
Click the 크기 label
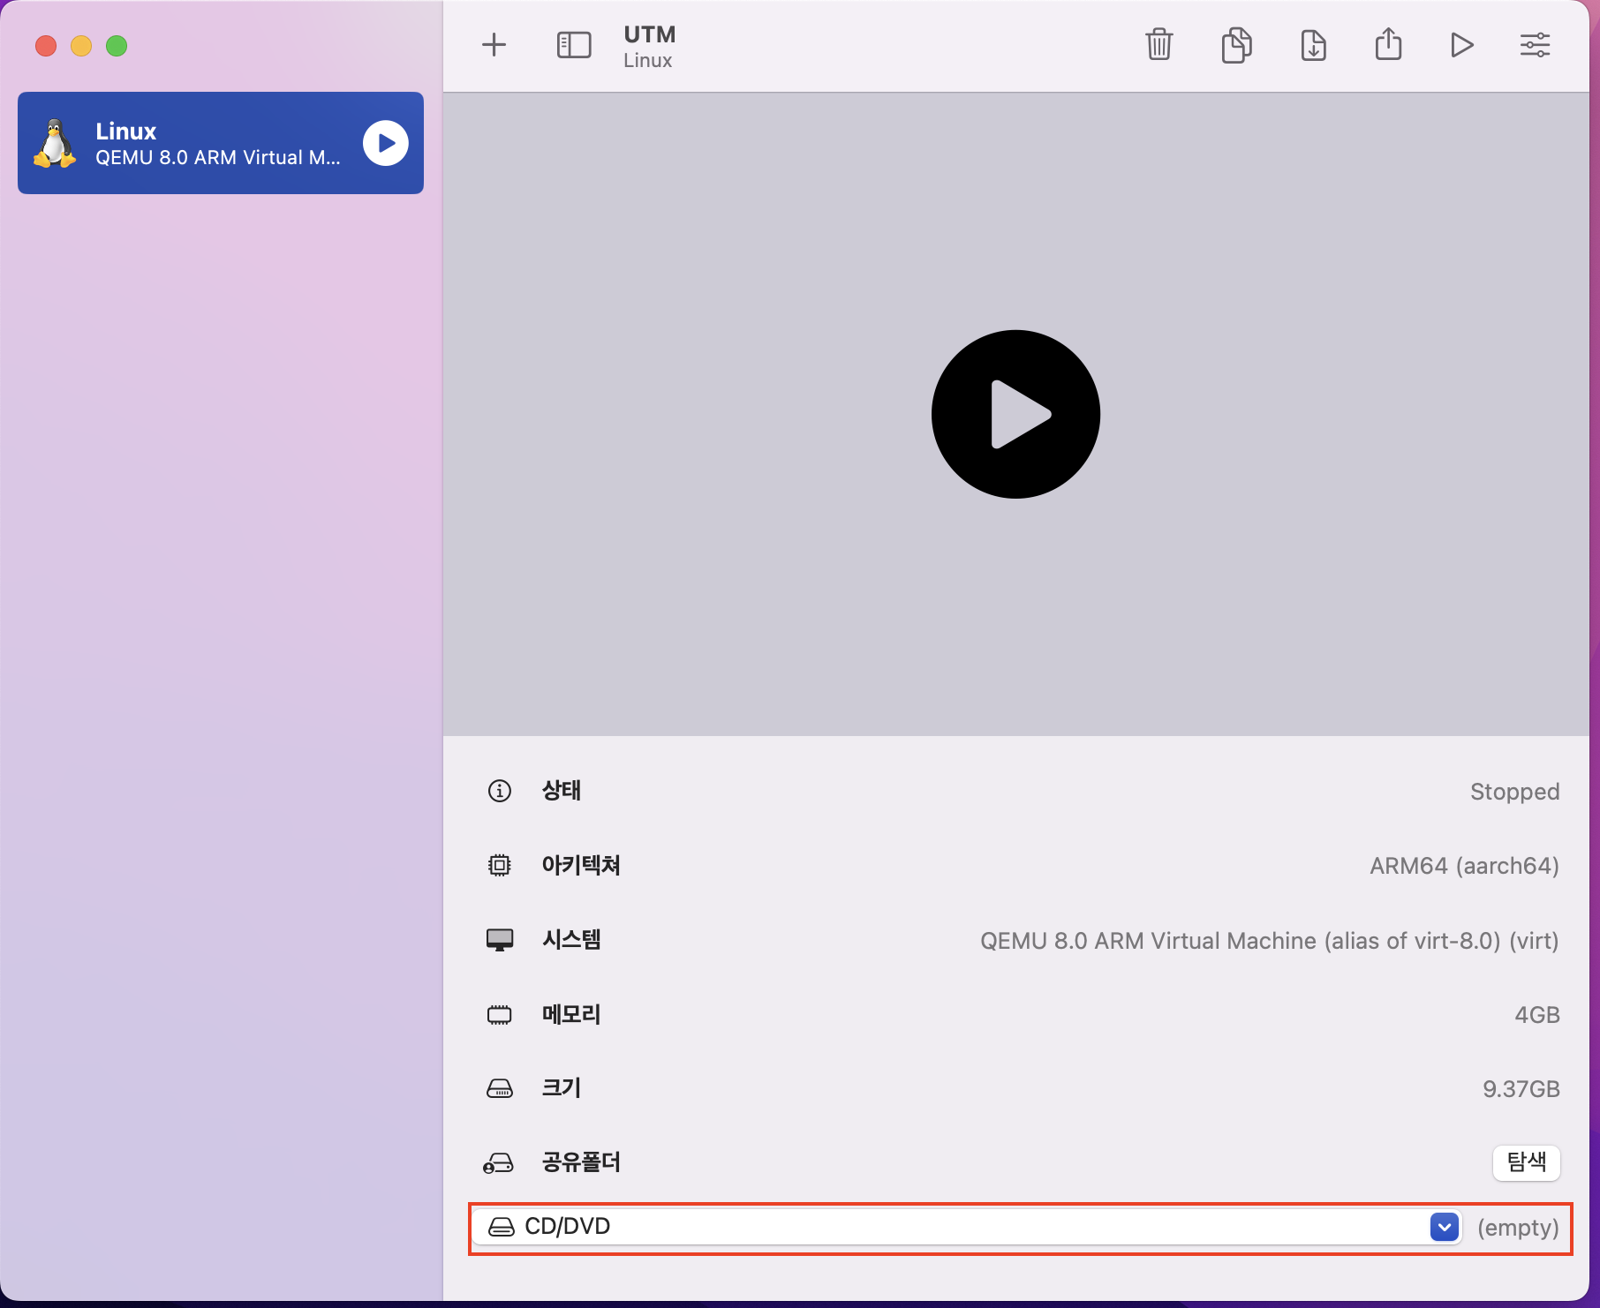tap(562, 1088)
